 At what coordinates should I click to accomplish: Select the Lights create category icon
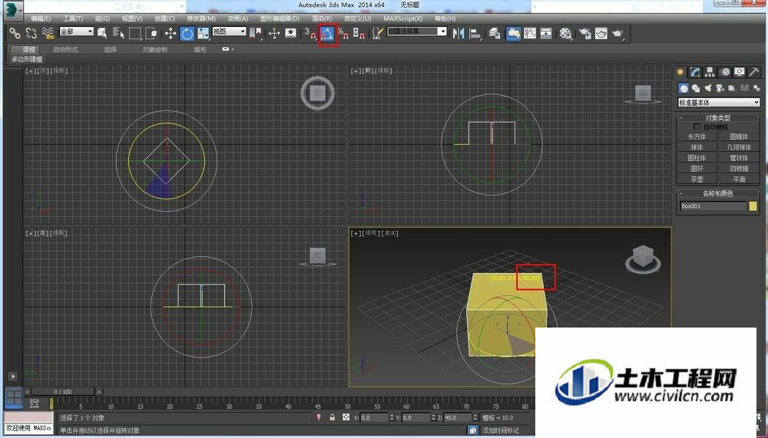[708, 88]
